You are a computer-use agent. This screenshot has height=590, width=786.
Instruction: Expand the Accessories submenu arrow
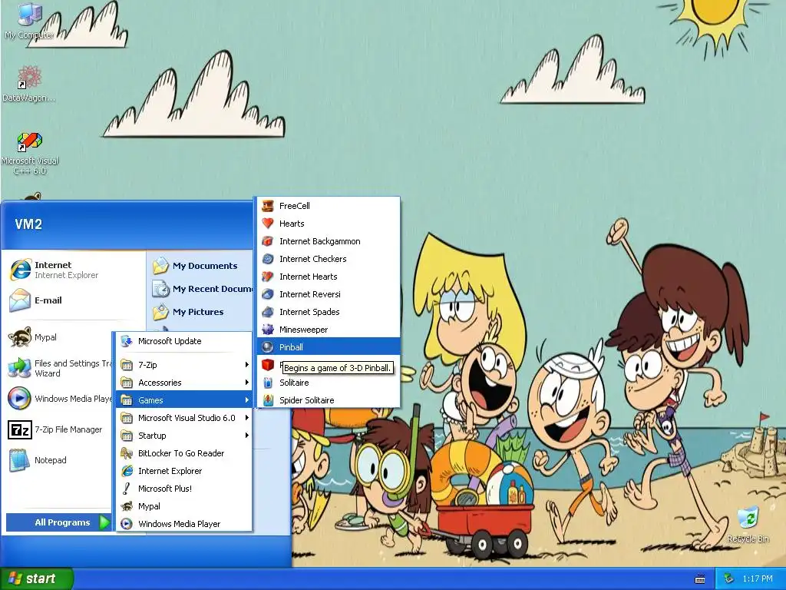click(246, 383)
